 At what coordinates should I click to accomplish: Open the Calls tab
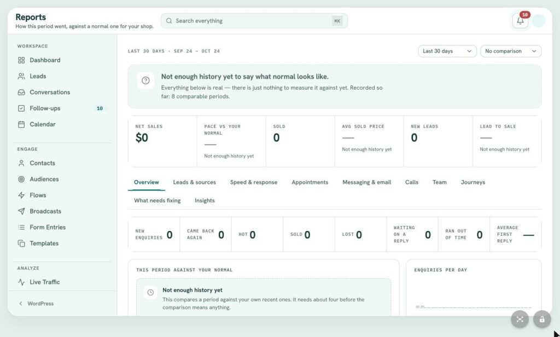coord(411,182)
